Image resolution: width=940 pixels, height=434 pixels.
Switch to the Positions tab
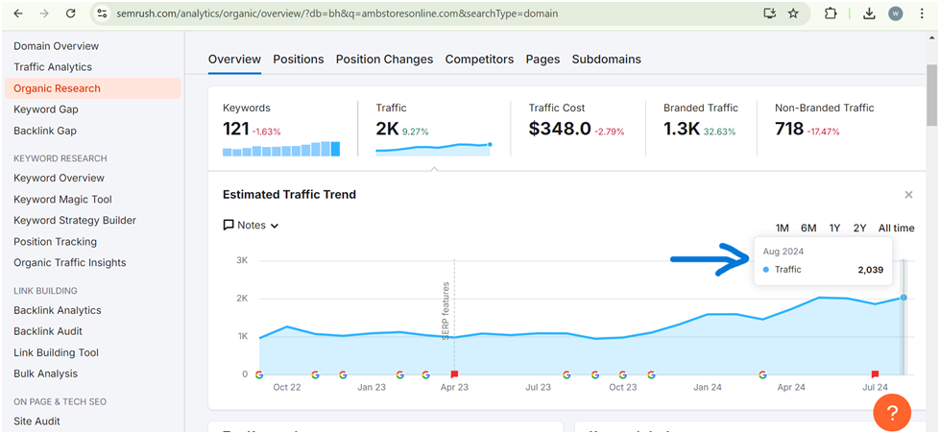pyautogui.click(x=299, y=60)
